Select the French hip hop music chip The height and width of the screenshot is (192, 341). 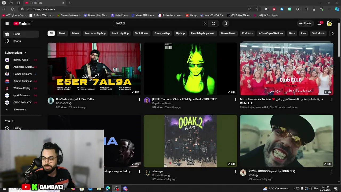[203, 33]
